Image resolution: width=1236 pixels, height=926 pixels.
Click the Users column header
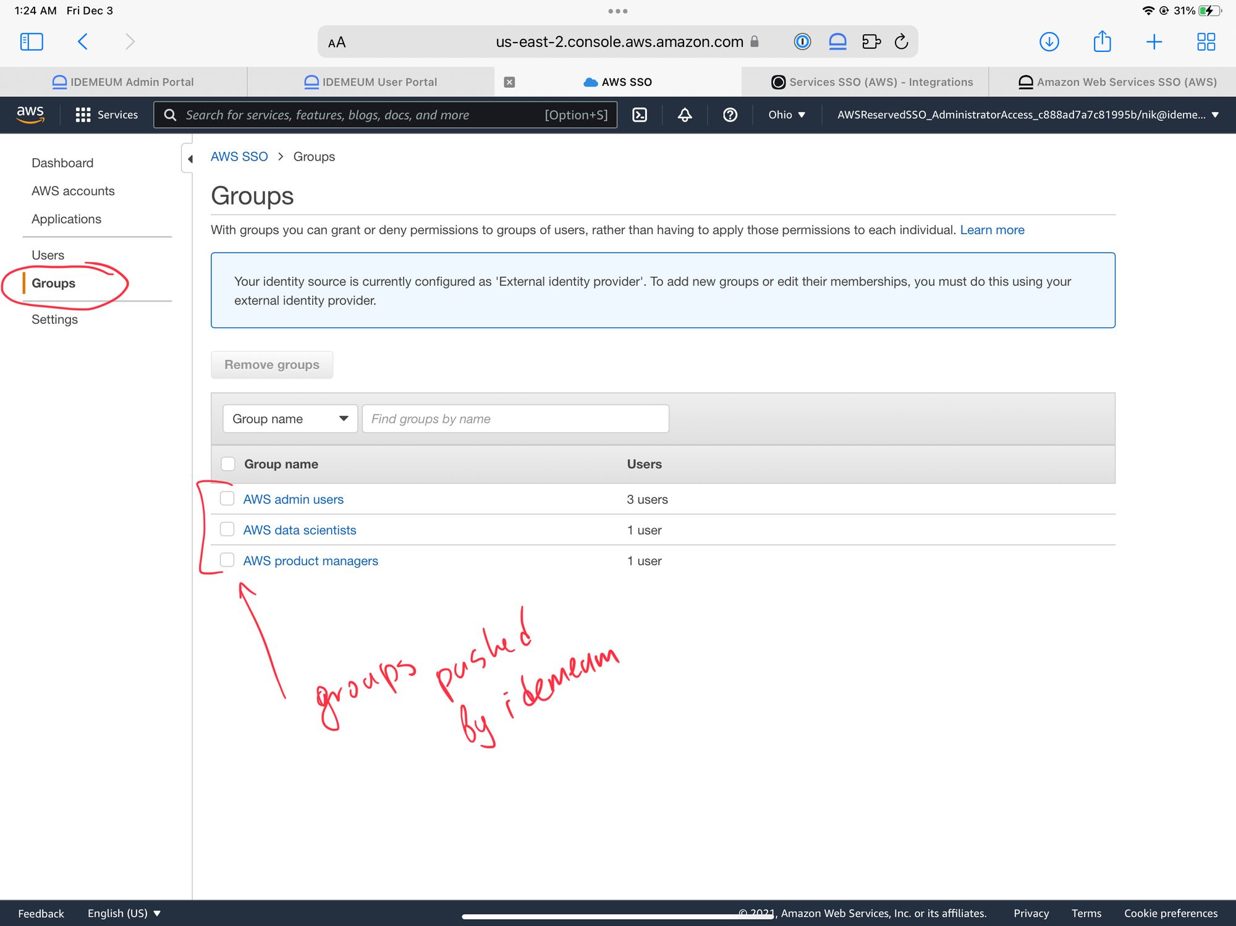(x=644, y=464)
